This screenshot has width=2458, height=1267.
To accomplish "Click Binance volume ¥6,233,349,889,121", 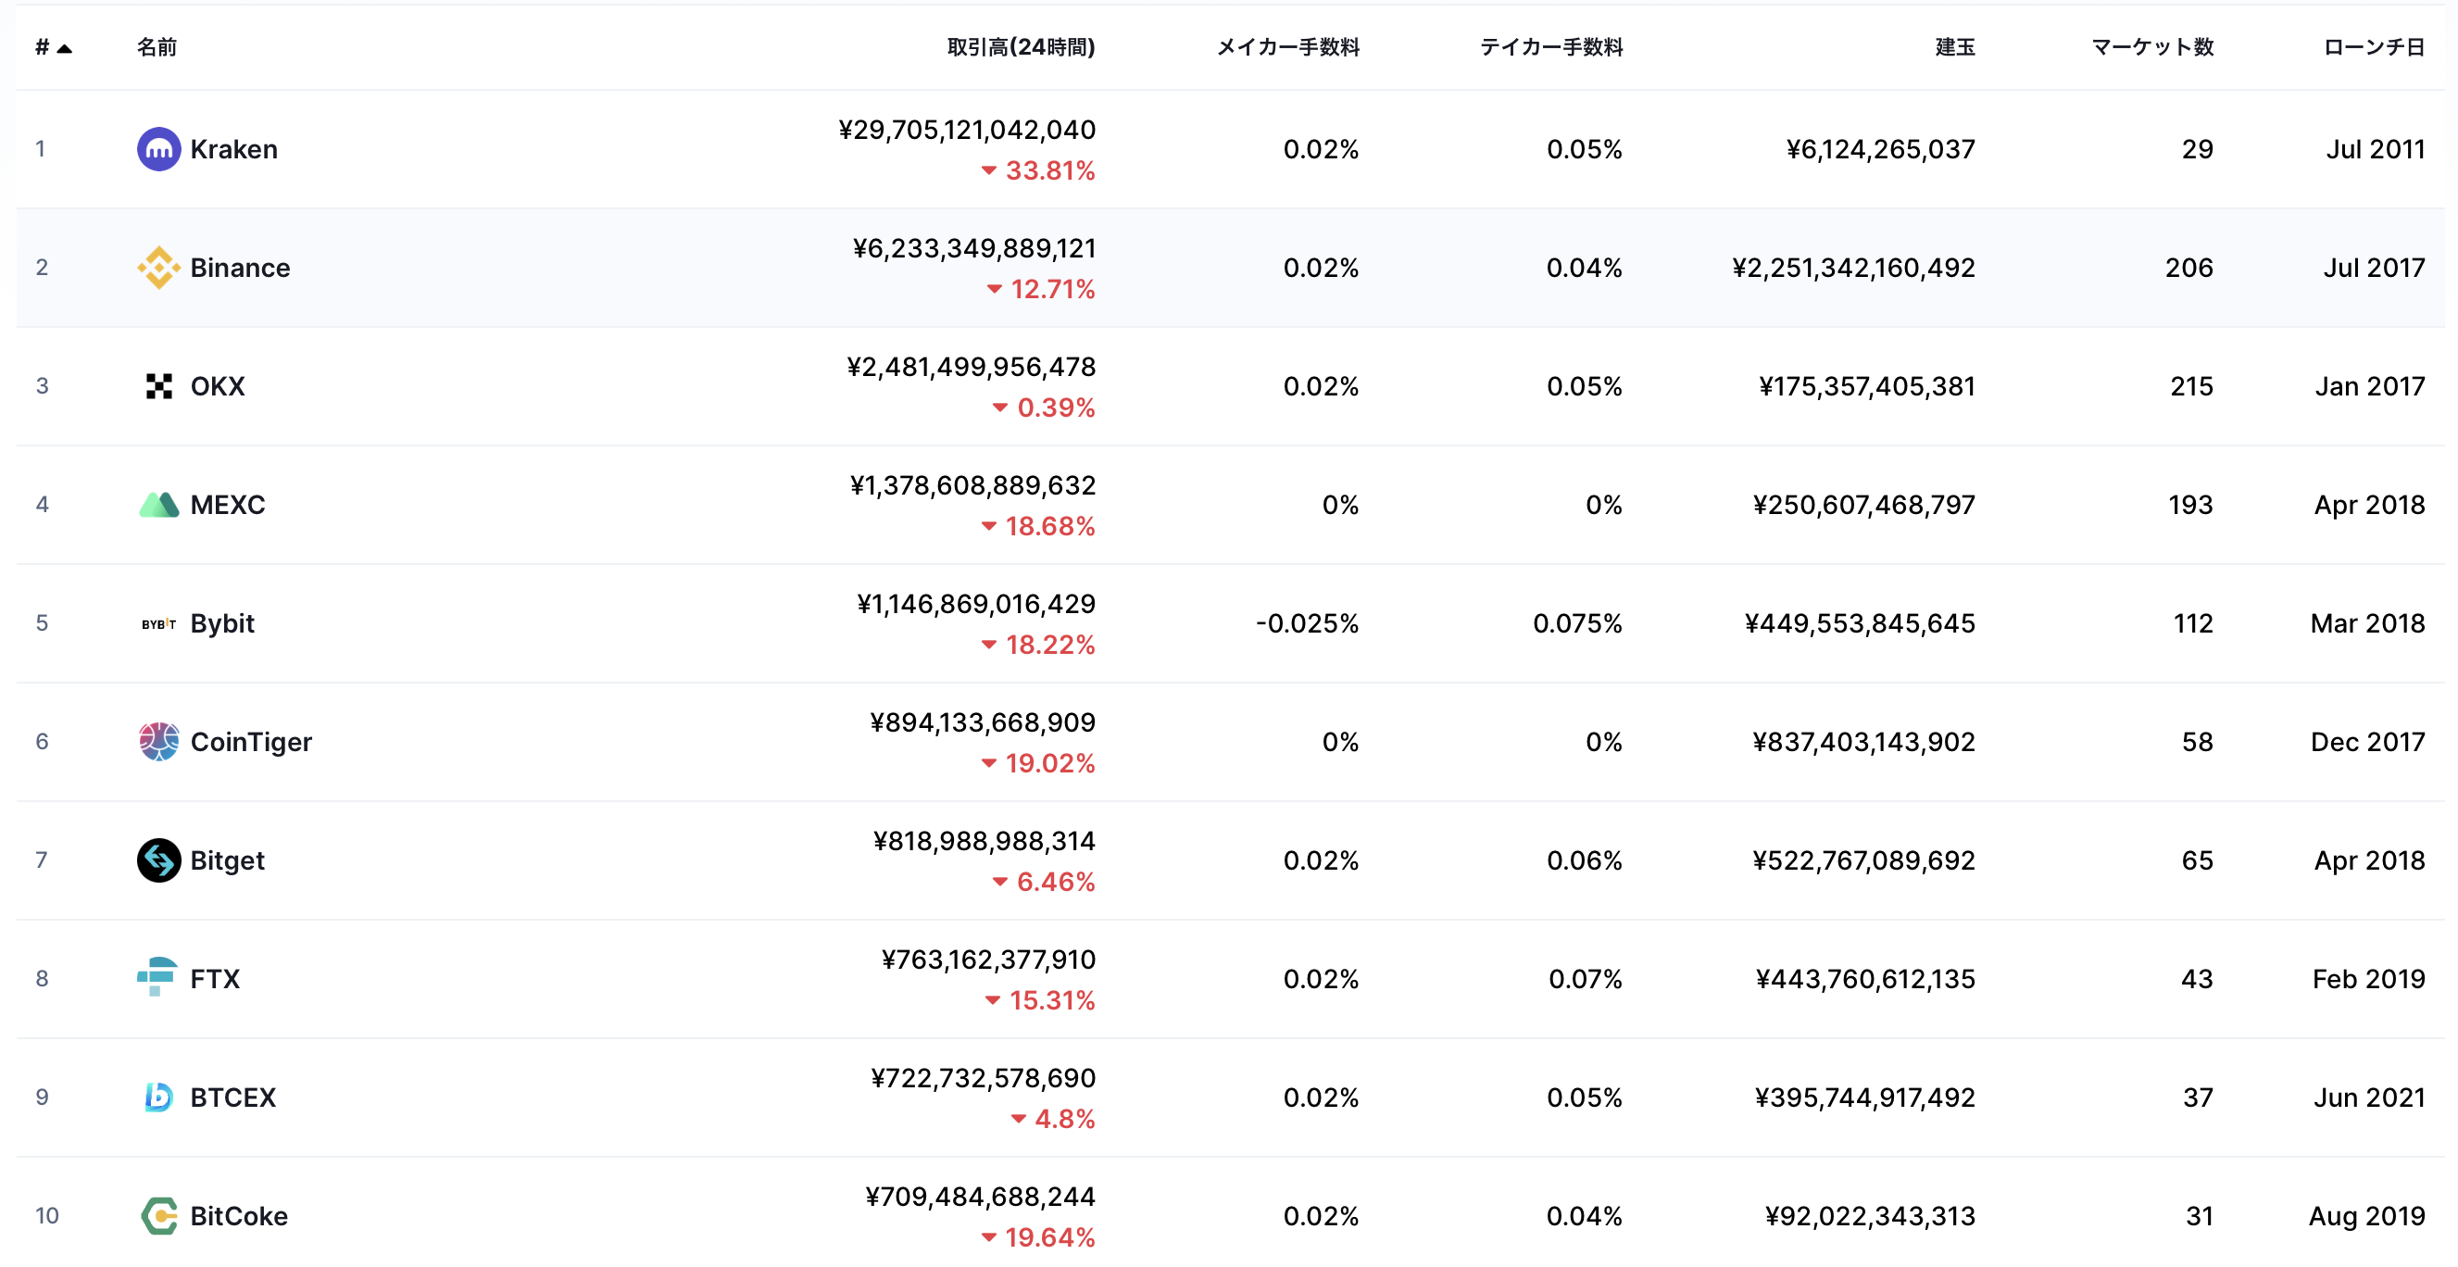I will [974, 248].
